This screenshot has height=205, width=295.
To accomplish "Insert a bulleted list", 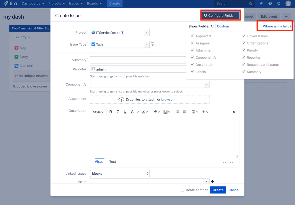I will pos(177,112).
